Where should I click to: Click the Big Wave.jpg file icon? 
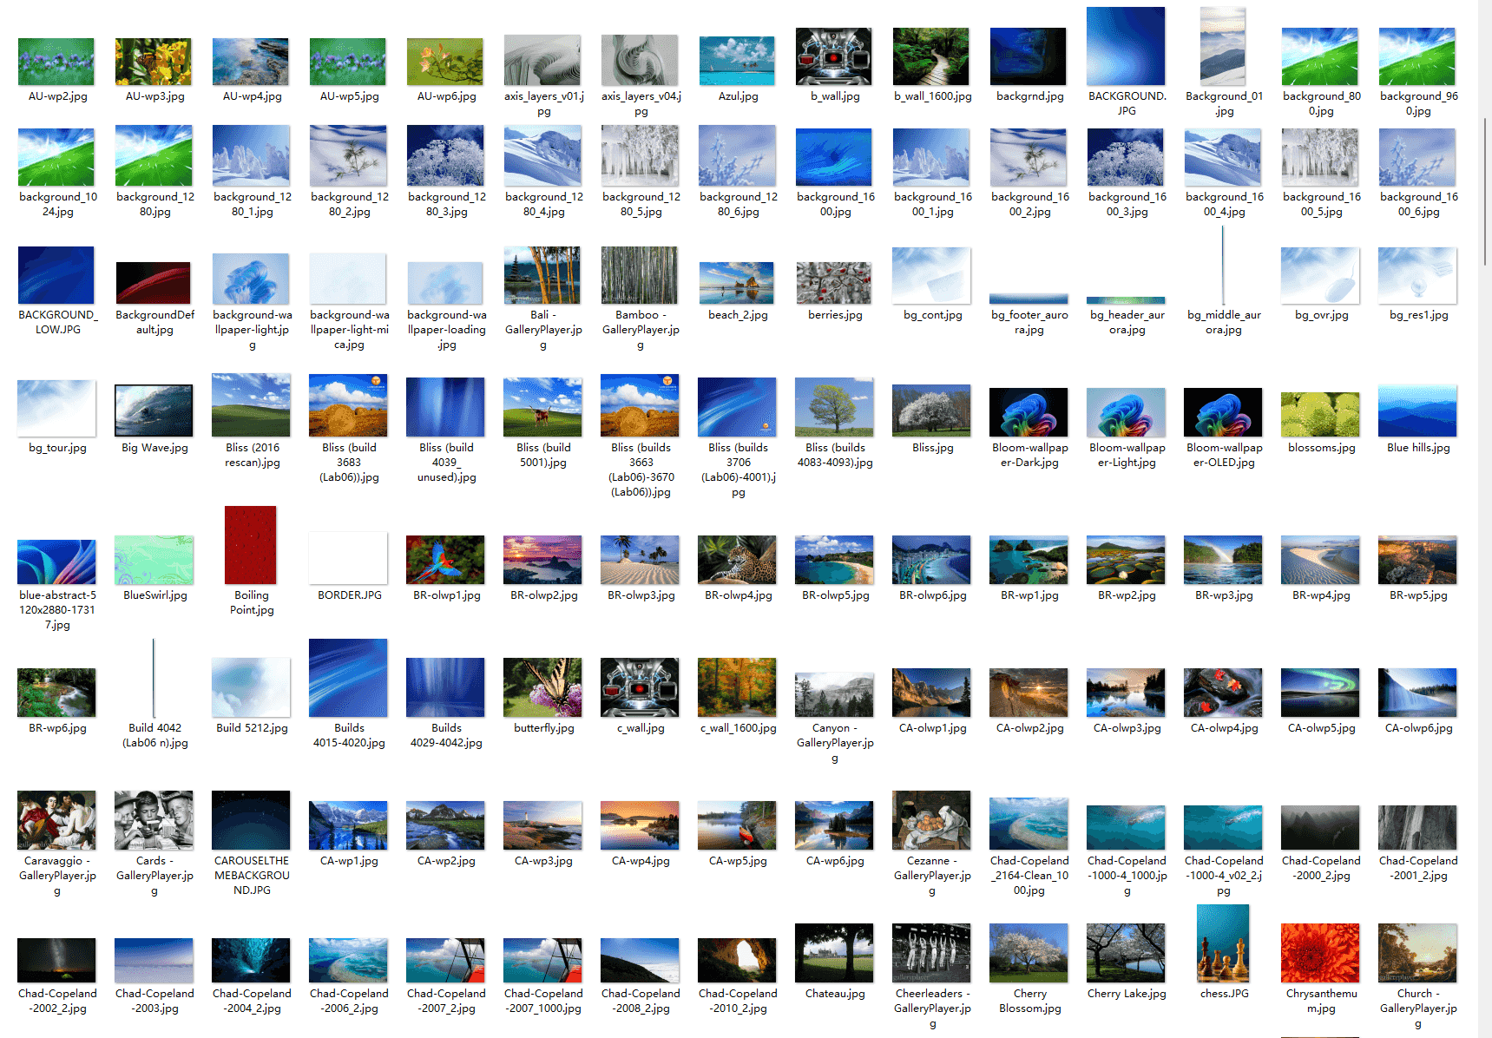(154, 411)
